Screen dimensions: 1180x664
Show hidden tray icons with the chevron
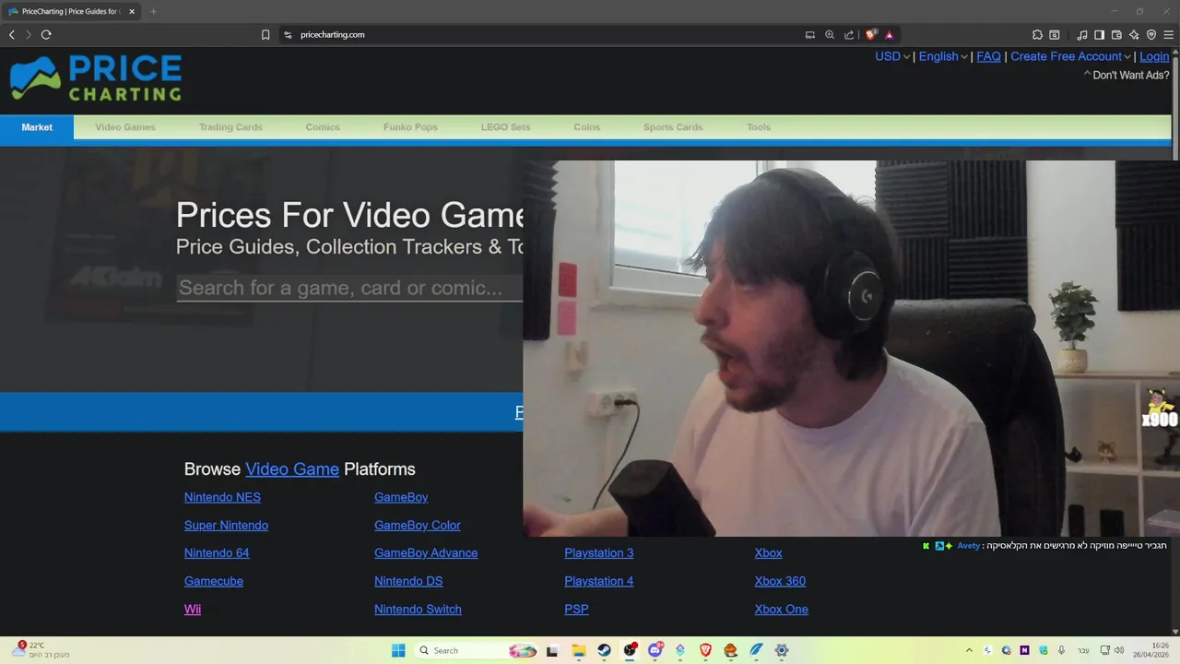click(x=969, y=650)
